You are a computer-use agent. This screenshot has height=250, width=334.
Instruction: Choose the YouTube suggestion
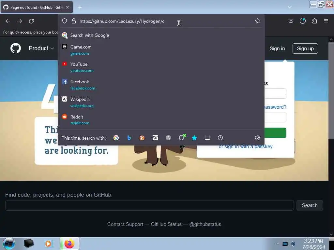coord(161,67)
